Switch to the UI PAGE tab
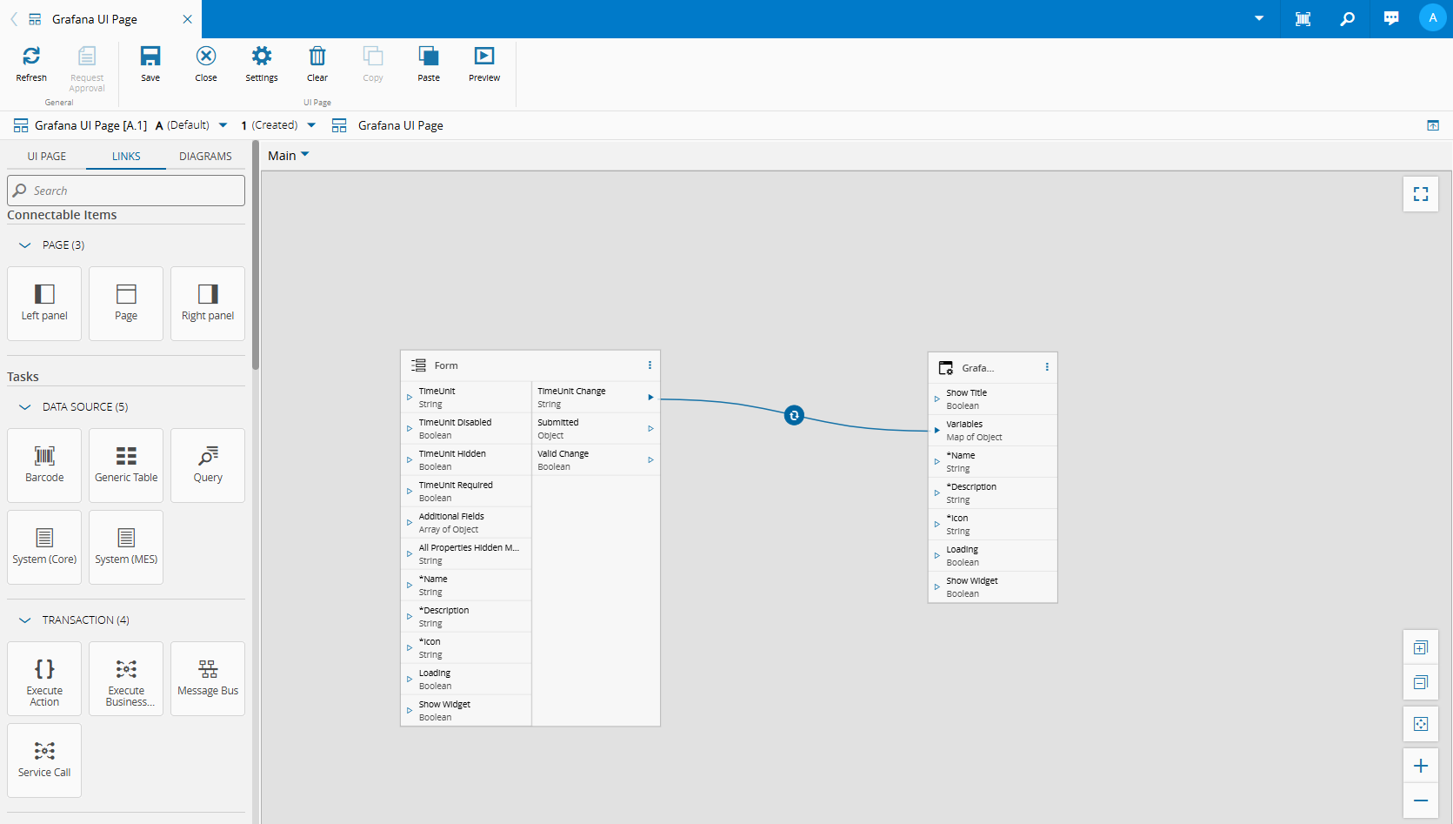Screen dimensions: 1453x824 [47, 157]
